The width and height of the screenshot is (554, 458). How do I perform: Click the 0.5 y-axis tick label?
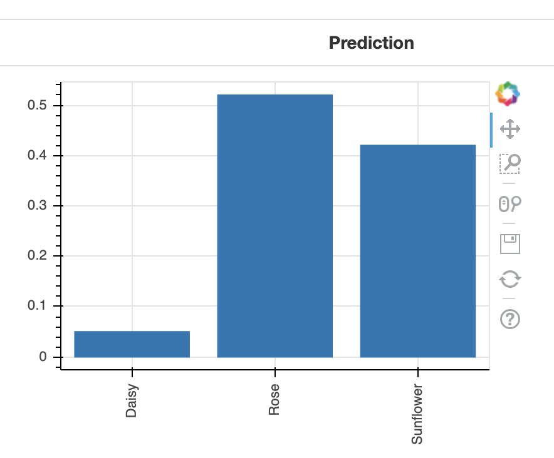point(37,105)
